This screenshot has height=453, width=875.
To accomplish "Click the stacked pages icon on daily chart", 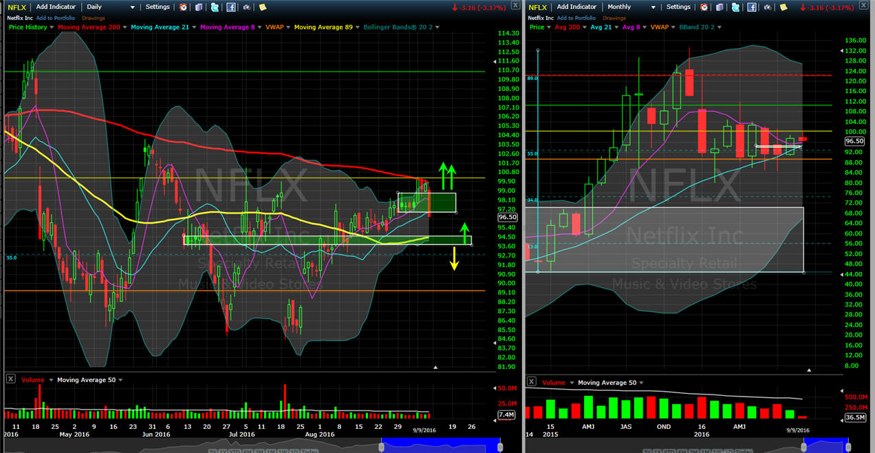I will [x=199, y=7].
